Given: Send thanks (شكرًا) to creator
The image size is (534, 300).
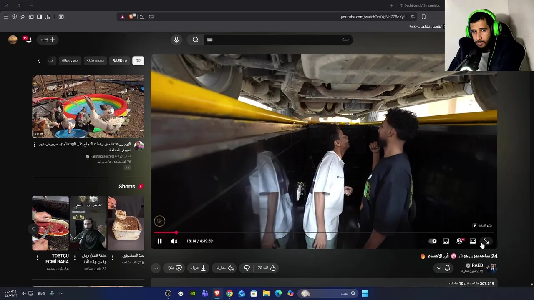Looking at the screenshot, I should (x=175, y=268).
